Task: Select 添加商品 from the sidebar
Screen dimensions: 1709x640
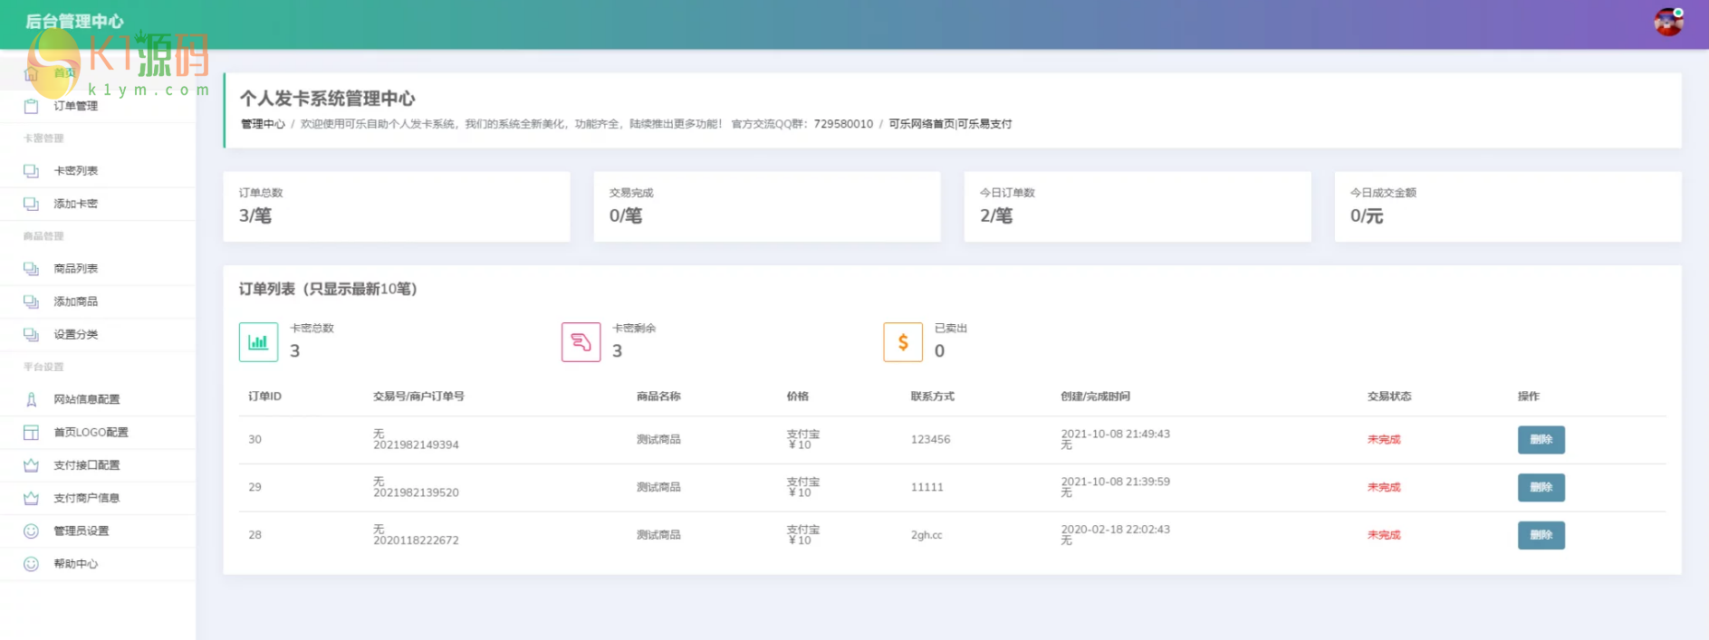Action: [76, 301]
